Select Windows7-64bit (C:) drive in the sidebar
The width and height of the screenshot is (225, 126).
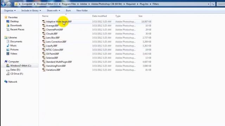(21, 66)
